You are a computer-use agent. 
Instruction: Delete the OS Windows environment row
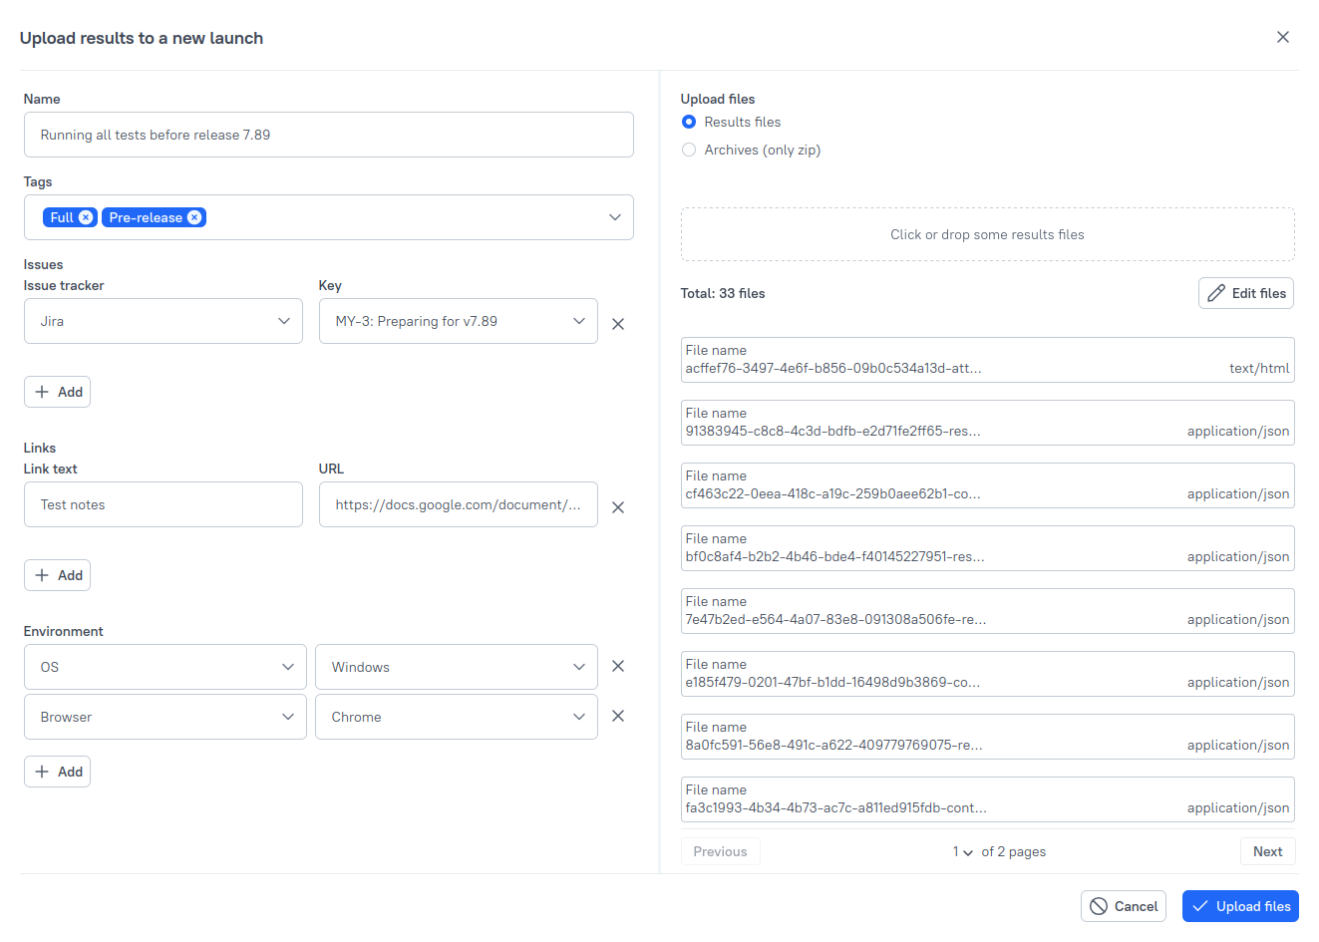(x=617, y=666)
